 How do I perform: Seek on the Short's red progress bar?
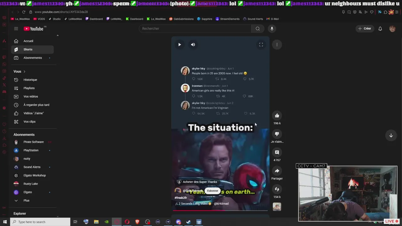[220, 211]
